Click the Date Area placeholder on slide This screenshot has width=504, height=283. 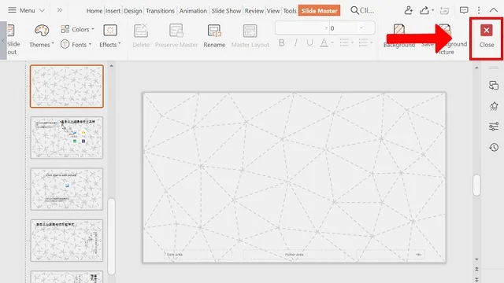click(x=198, y=255)
